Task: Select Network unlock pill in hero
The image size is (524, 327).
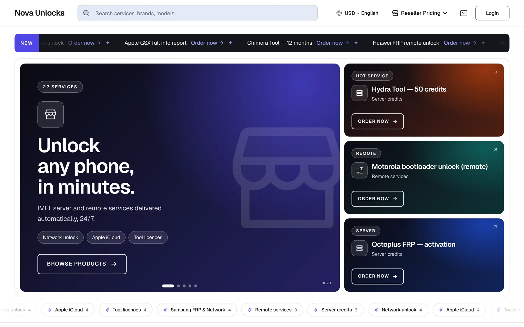Action: (x=60, y=237)
